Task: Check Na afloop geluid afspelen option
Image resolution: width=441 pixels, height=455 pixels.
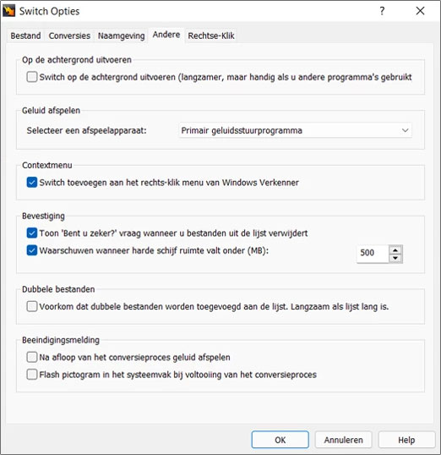Action: coord(32,357)
